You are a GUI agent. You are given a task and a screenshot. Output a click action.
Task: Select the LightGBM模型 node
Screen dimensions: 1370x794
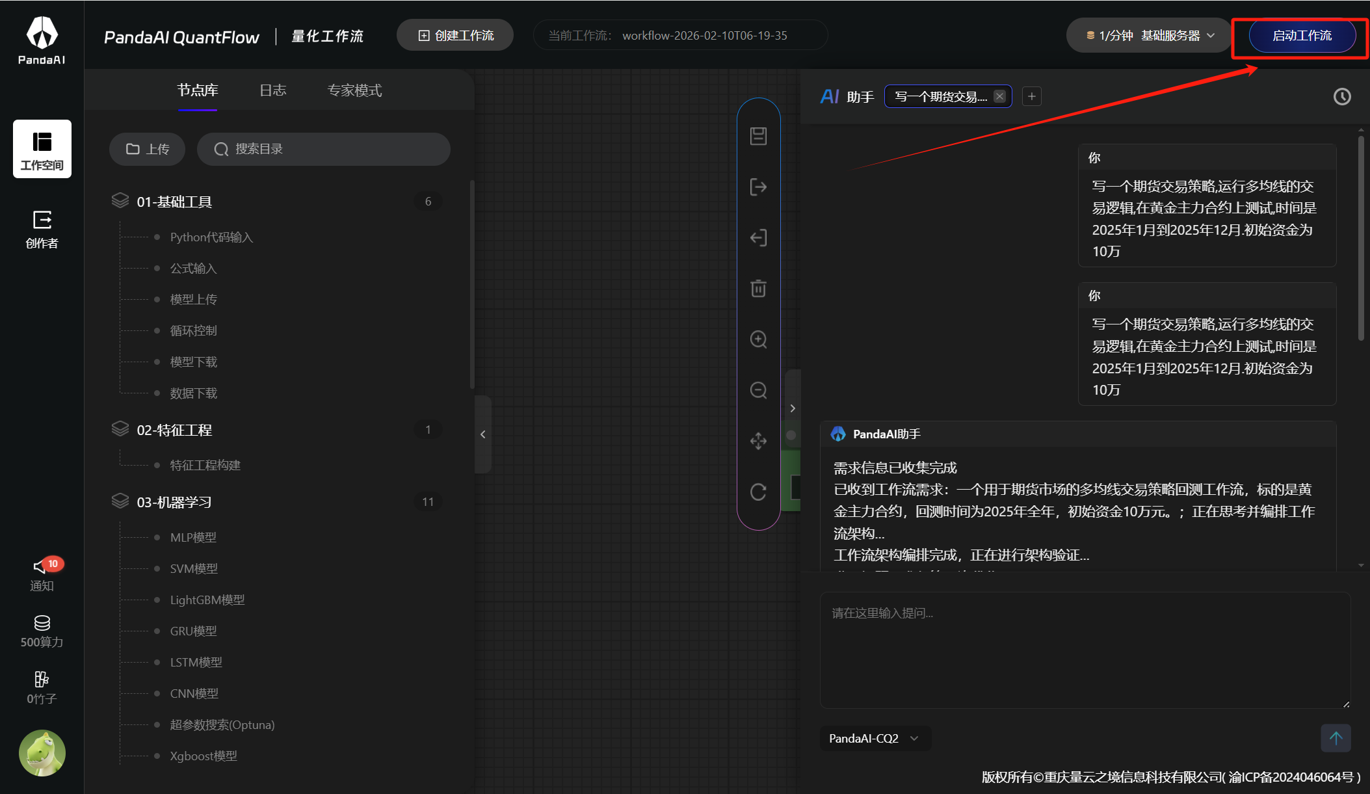(207, 600)
